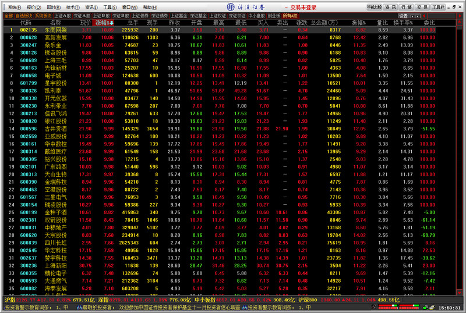The image size is (466, 313).
Task: Sort by the 委比 column header
Action: [429, 23]
